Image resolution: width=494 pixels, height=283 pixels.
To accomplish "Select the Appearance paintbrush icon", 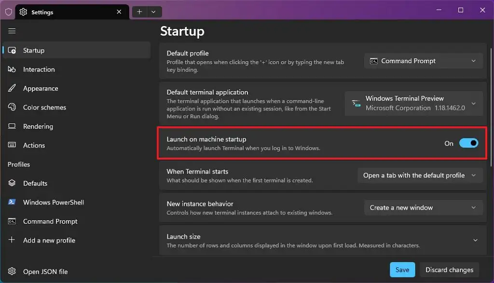I will click(13, 88).
